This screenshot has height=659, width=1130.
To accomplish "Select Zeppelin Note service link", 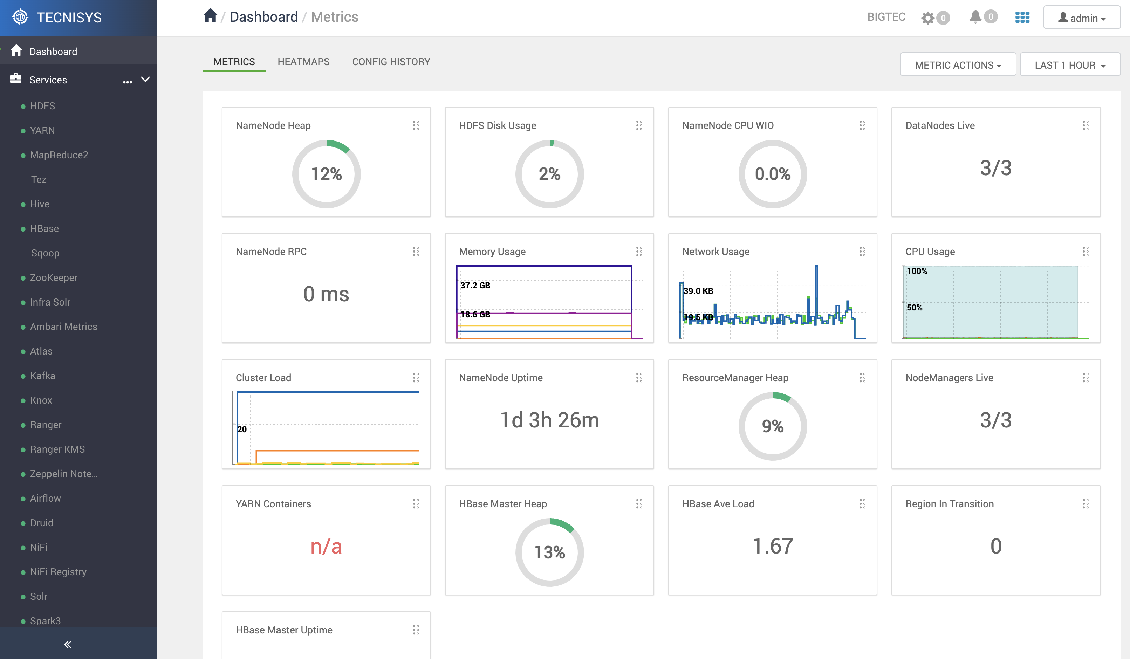I will point(63,473).
